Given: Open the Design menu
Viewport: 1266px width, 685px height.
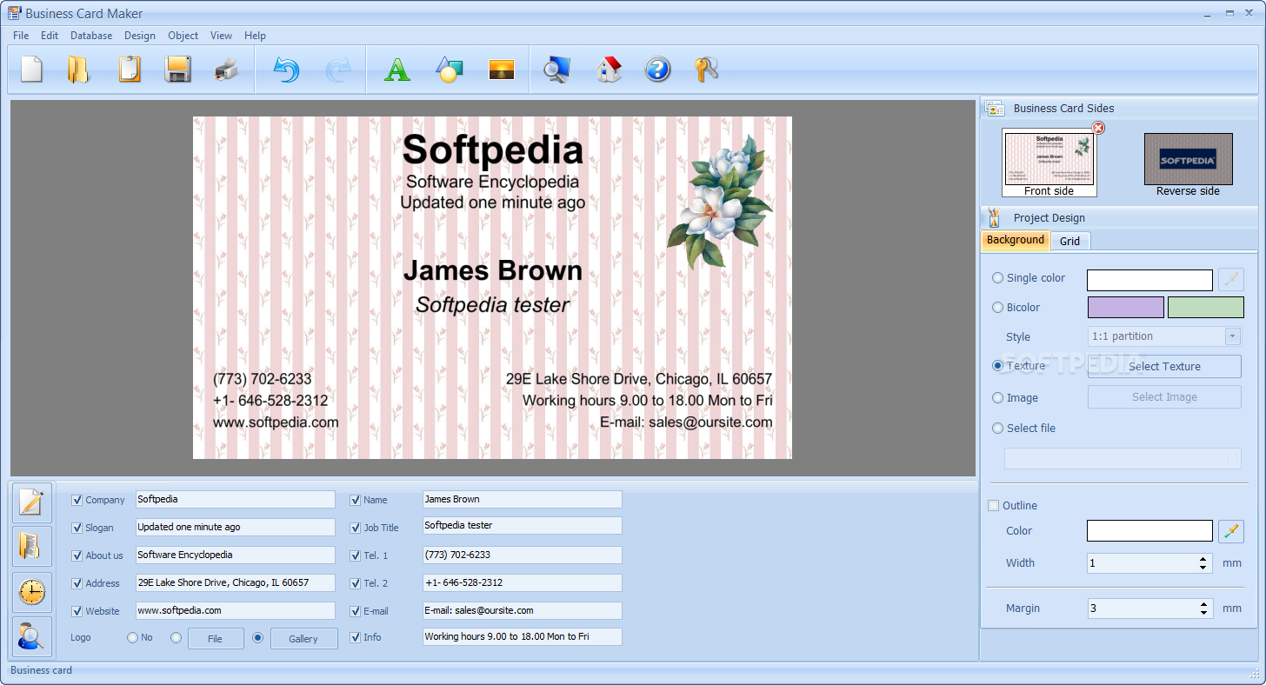Looking at the screenshot, I should pos(139,36).
